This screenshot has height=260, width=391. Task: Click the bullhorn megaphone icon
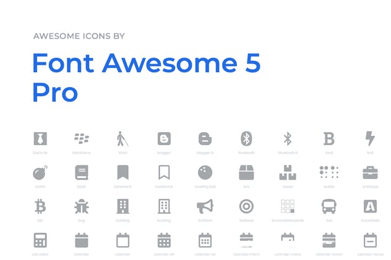pos(205,206)
